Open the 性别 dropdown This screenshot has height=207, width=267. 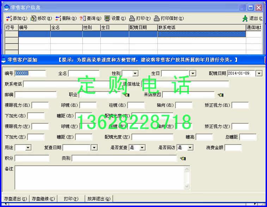point(135,73)
